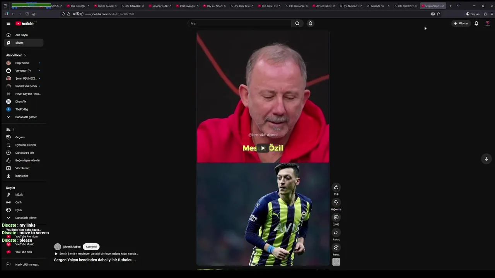Open list all tabs dropdown
This screenshot has height=278, width=495.
(458, 6)
